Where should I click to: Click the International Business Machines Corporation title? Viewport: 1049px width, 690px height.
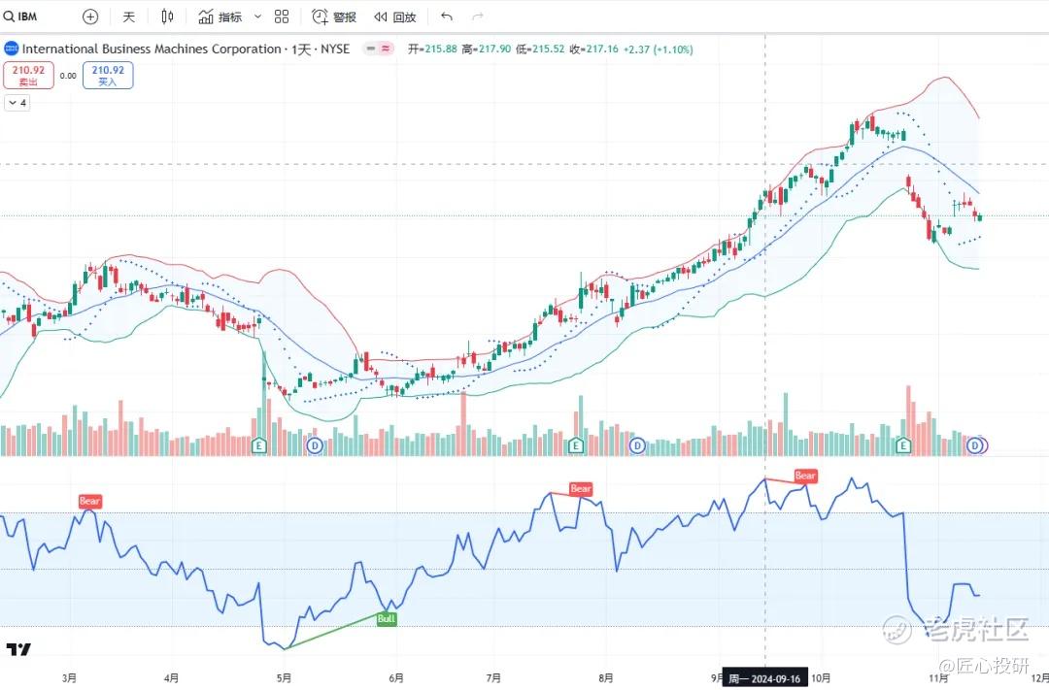[x=152, y=49]
